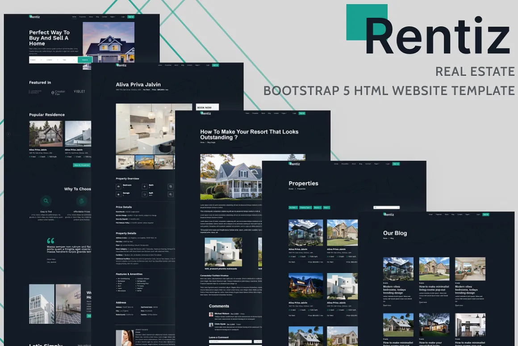Click the Rentiz logo on the home page mockup
Screen dimensions: 518x346
34,17
